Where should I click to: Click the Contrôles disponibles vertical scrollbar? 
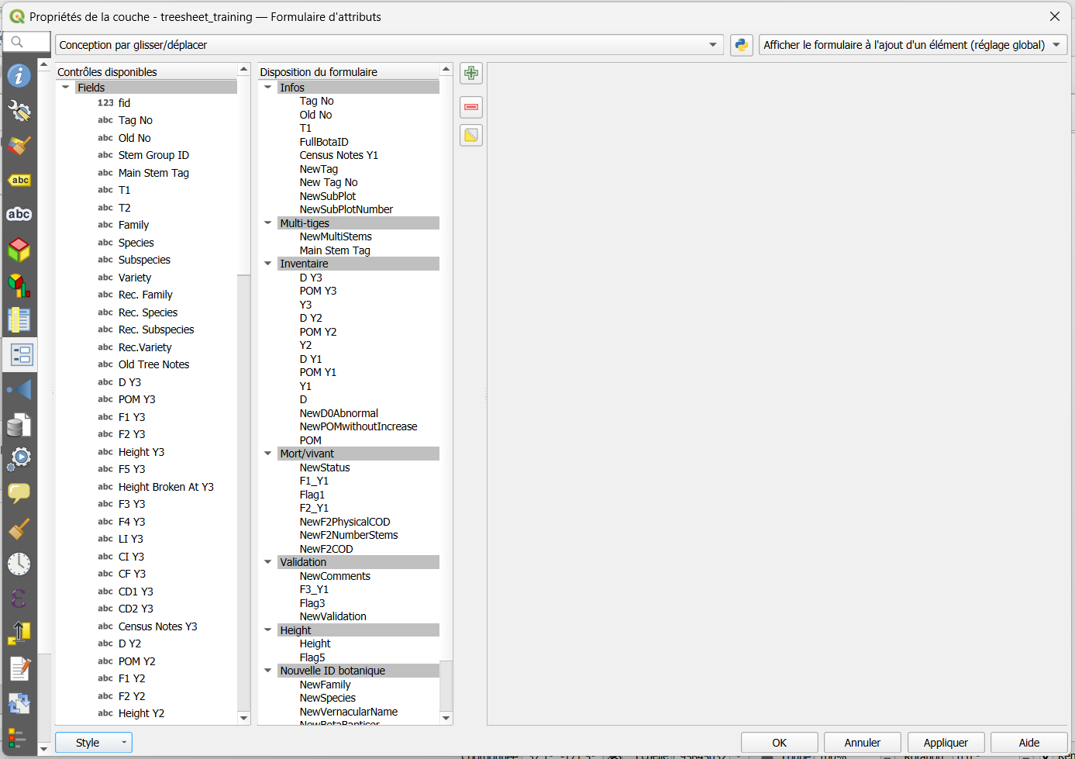click(244, 394)
